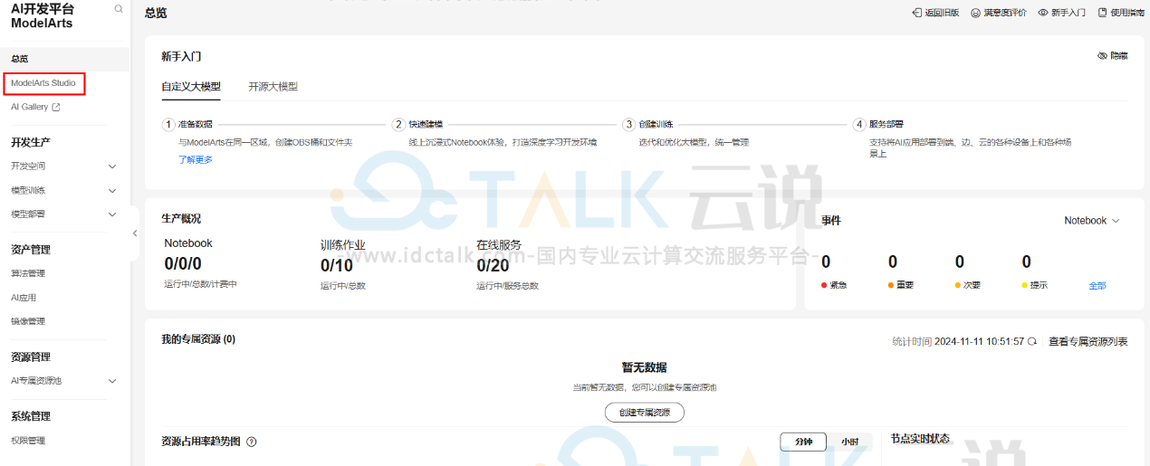
Task: Click the 资产管理 sidebar section heading
Action: (x=31, y=250)
